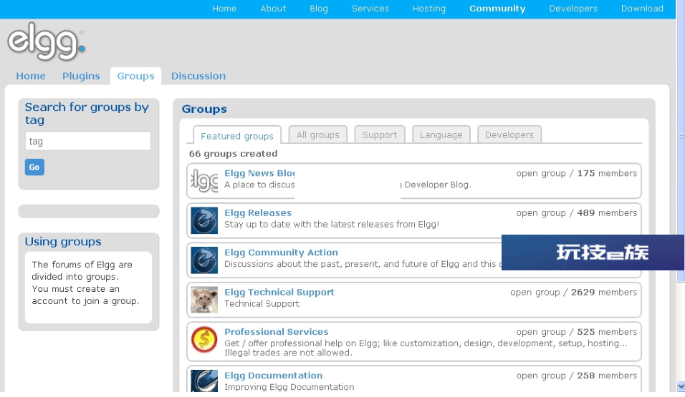Open the Professional Services group link
The image size is (685, 397).
coord(276,332)
